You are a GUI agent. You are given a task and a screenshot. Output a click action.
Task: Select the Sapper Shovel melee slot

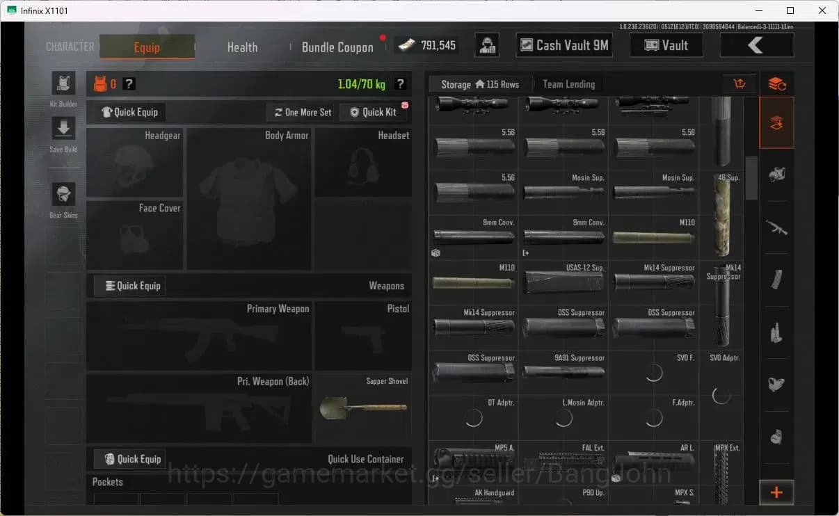(x=362, y=408)
